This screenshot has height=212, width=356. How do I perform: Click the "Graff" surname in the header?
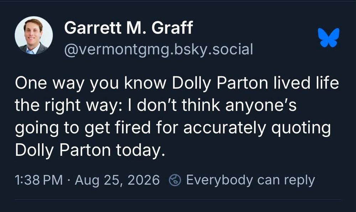172,28
